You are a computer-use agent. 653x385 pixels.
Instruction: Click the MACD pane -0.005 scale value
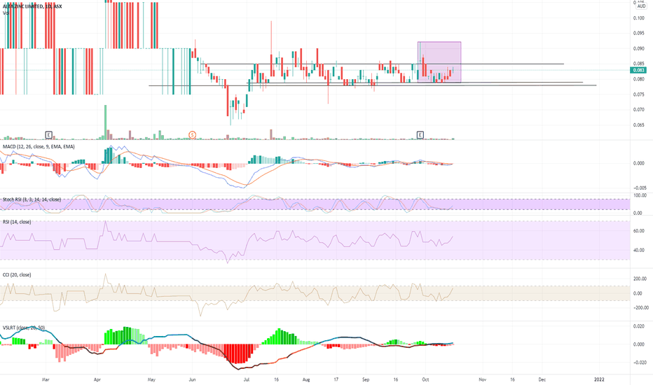[639, 188]
